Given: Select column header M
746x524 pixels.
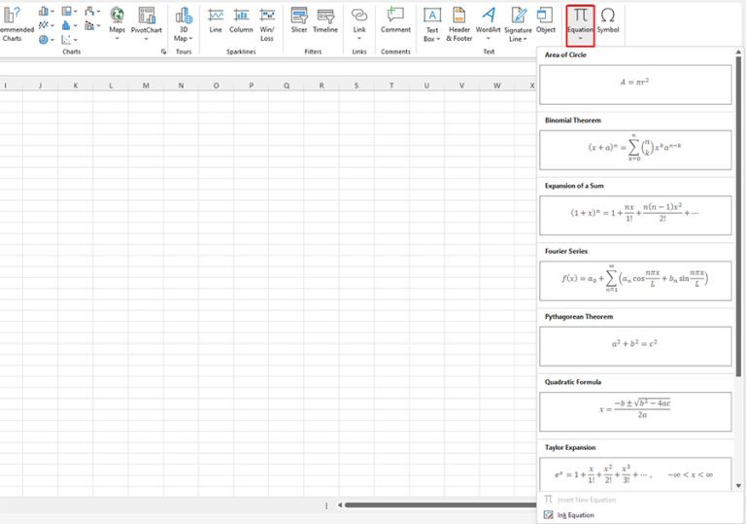Looking at the screenshot, I should [x=146, y=86].
